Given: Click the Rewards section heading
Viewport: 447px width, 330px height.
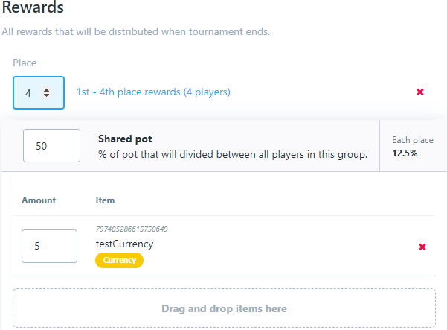Looking at the screenshot, I should click(33, 9).
